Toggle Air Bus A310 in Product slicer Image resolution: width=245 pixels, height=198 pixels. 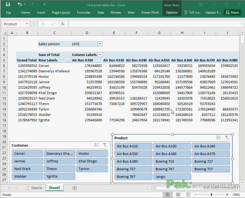tap(133, 146)
